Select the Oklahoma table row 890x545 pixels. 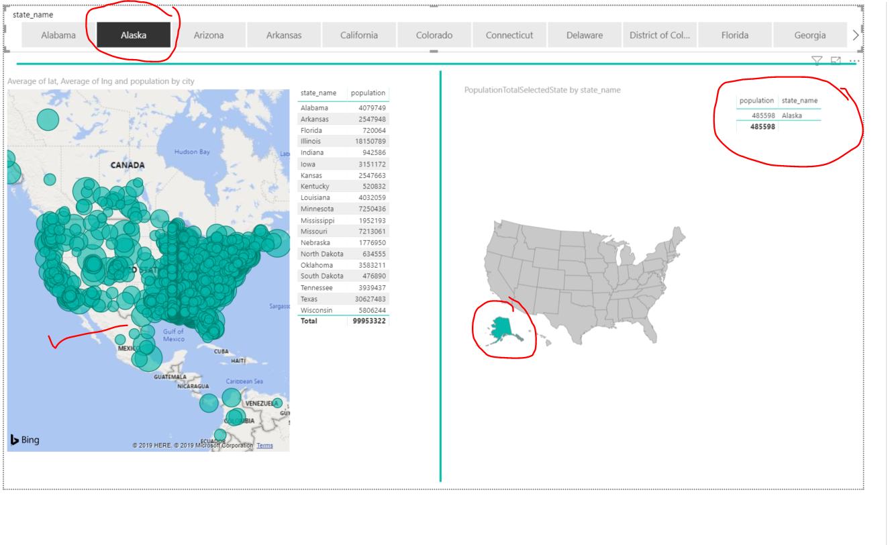343,265
